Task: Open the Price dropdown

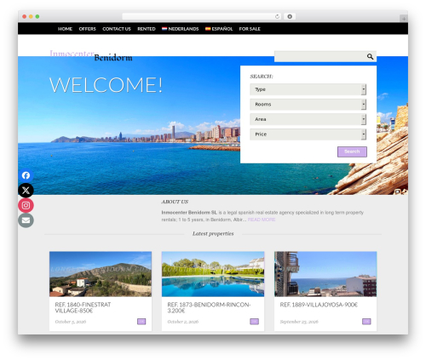Action: pos(308,134)
